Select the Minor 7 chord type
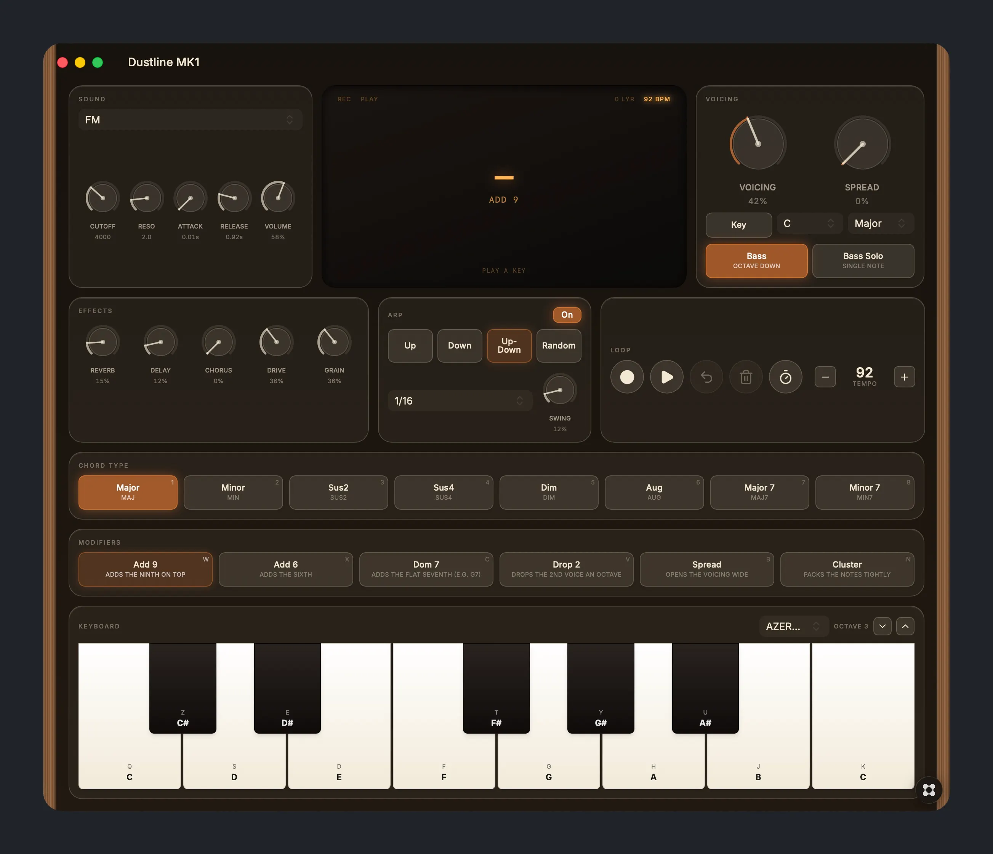This screenshot has height=854, width=993. [865, 493]
